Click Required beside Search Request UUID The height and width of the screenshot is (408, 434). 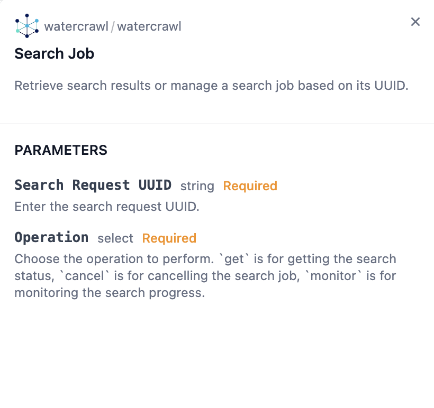point(250,186)
